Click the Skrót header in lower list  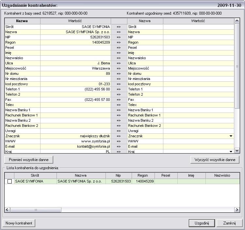tap(35, 175)
